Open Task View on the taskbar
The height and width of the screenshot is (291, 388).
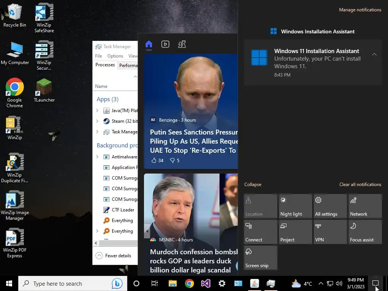pyautogui.click(x=155, y=283)
